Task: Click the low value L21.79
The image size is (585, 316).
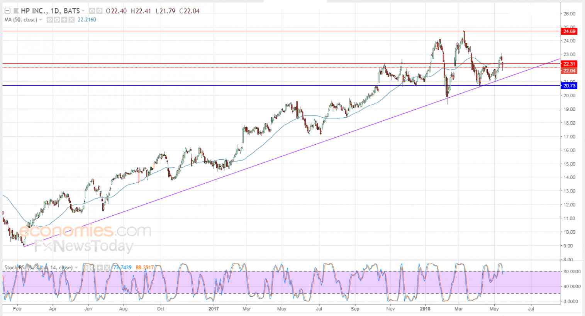Action: coord(165,11)
